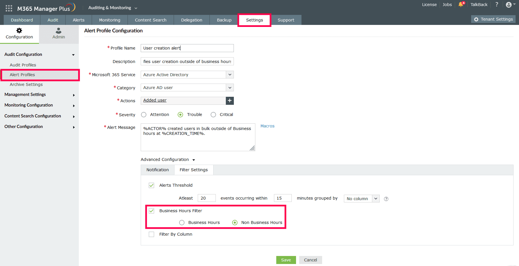Open the Microsoft 365 Service dropdown

[187, 75]
